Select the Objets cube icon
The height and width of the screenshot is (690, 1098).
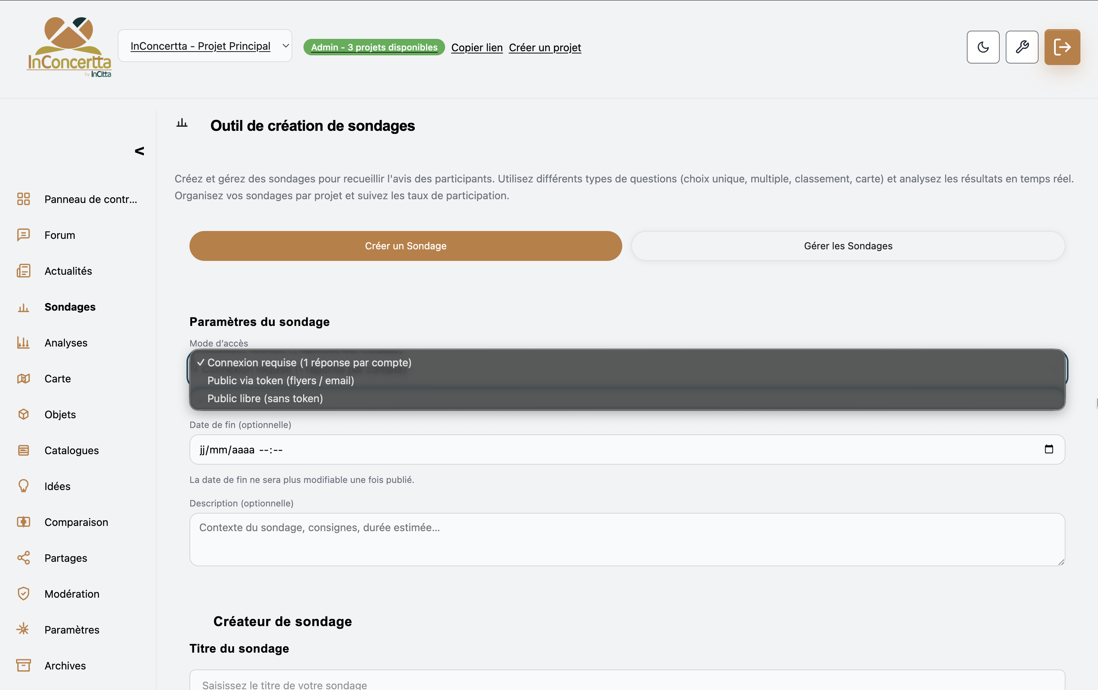click(24, 414)
